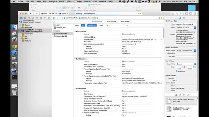Select the Levels view filter
Viewport: 209px width, 117px height.
101,25
